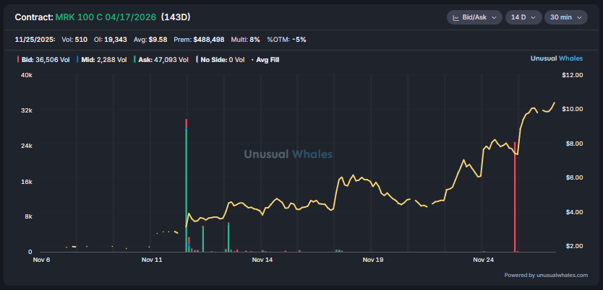
Task: Click the tallest green bar after Nov 11
Action: [x=187, y=188]
